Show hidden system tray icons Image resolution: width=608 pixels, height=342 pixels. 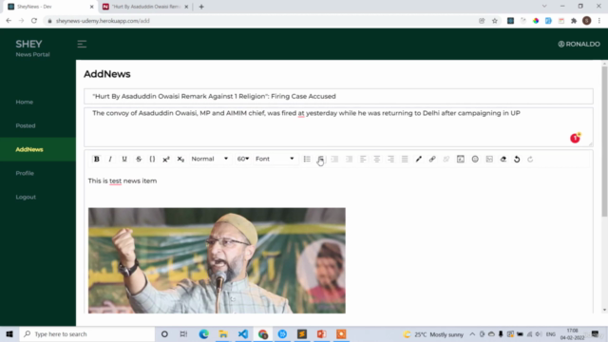[472, 334]
